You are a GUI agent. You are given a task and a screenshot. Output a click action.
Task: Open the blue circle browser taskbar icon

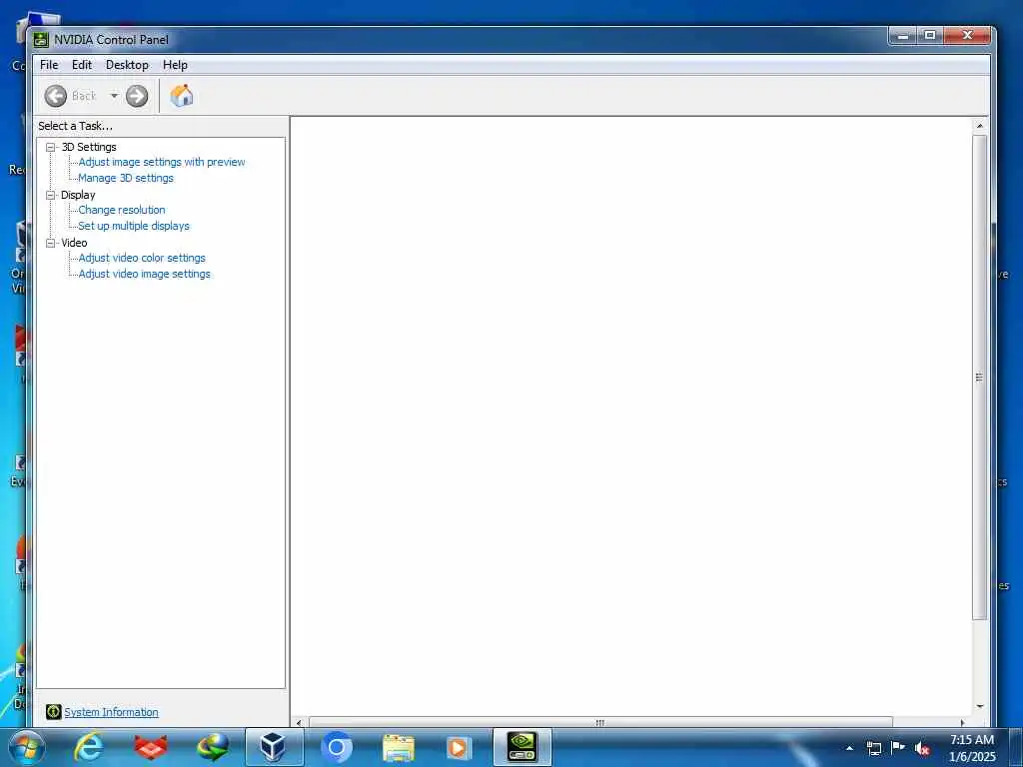point(337,747)
